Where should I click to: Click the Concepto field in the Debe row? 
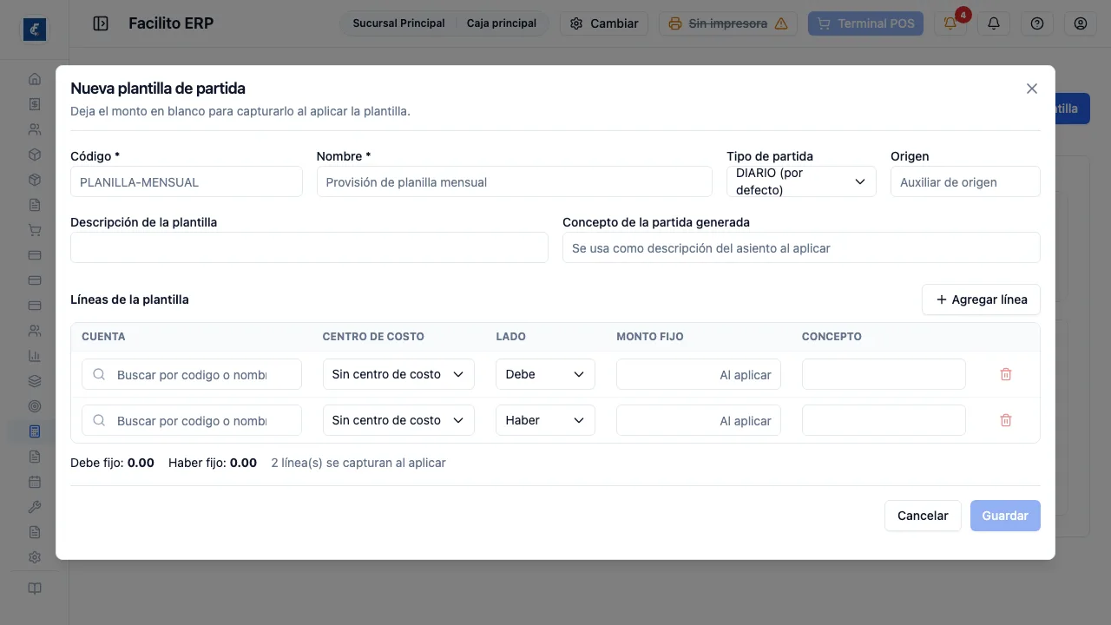pyautogui.click(x=884, y=374)
